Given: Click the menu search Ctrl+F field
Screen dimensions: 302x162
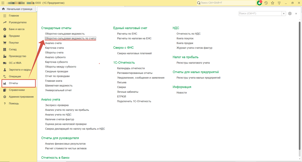Looking at the screenshot, I should [x=260, y=14].
